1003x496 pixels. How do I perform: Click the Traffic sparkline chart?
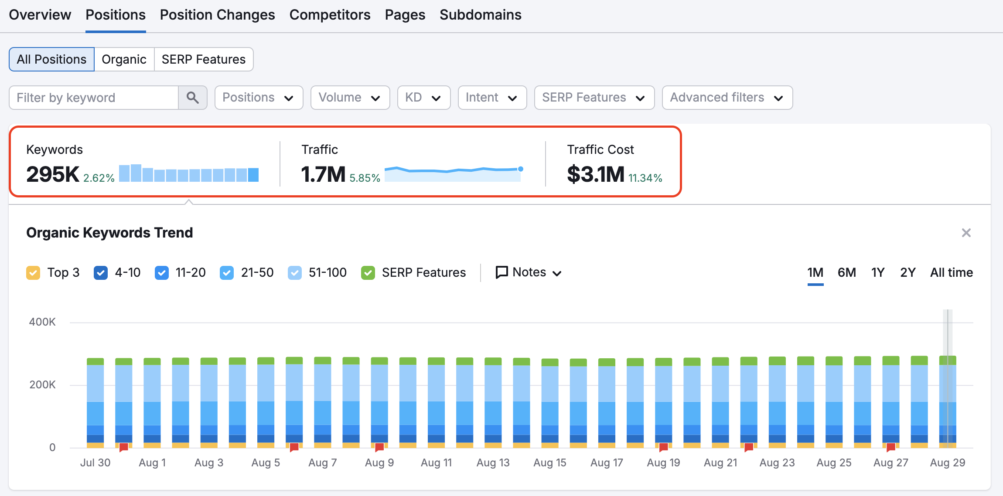click(x=454, y=173)
